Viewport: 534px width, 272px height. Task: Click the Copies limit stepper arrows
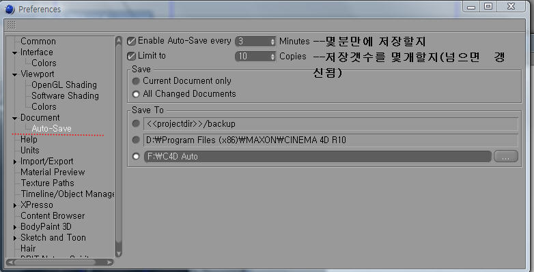(272, 57)
